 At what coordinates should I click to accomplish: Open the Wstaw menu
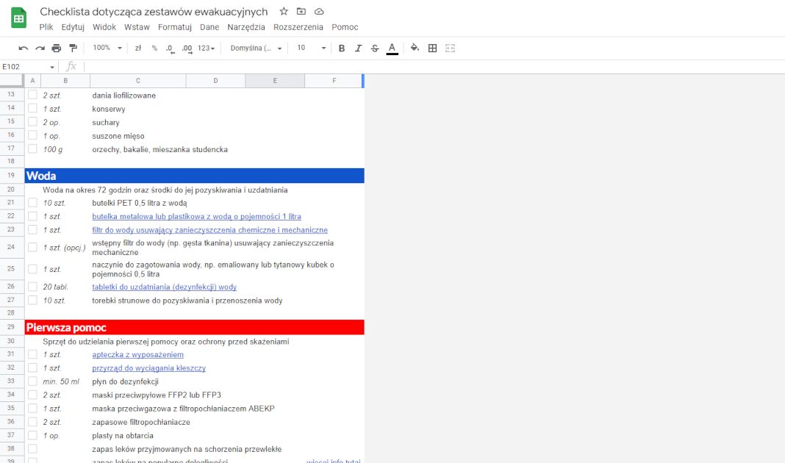click(137, 27)
